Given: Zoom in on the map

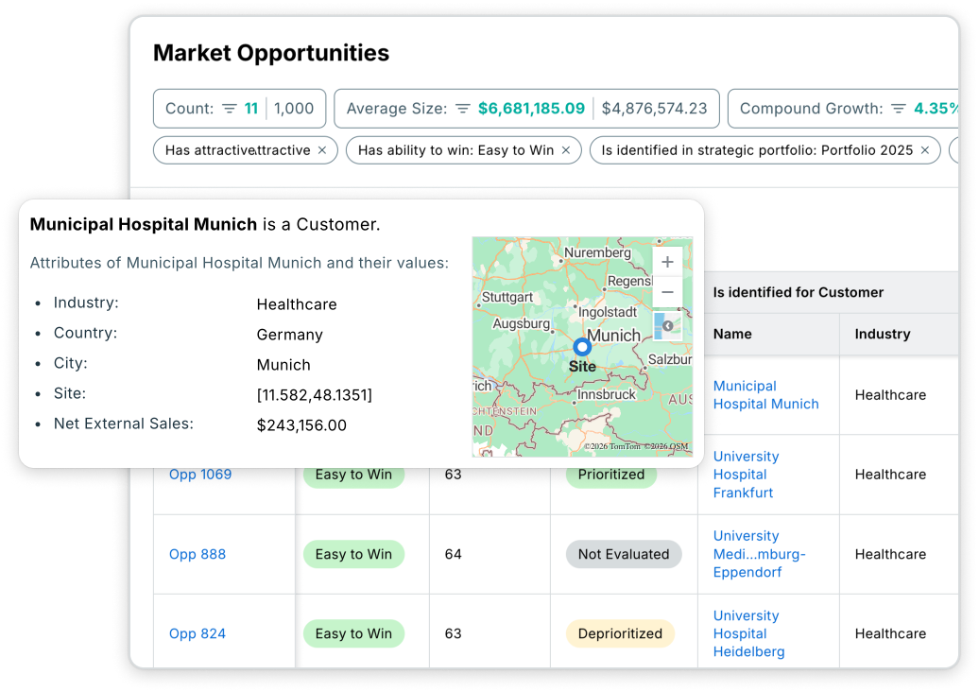Looking at the screenshot, I should pyautogui.click(x=667, y=262).
